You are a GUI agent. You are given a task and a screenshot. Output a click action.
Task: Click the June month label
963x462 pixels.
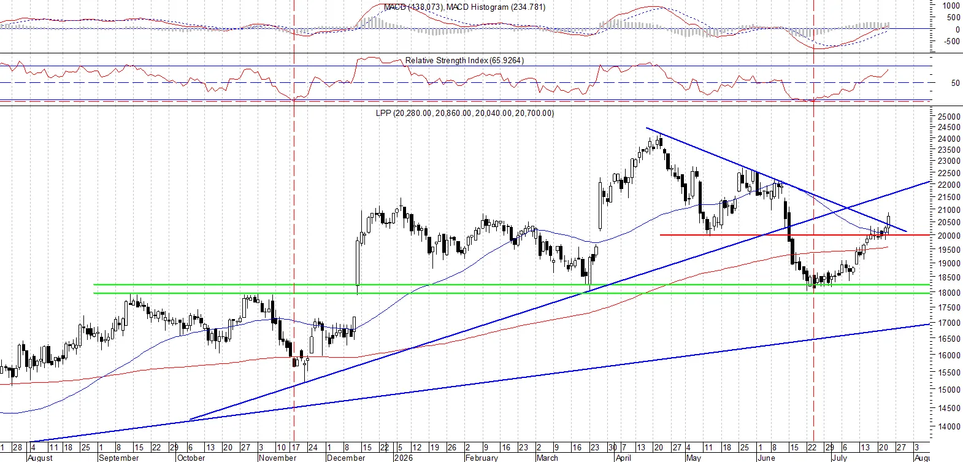(767, 458)
